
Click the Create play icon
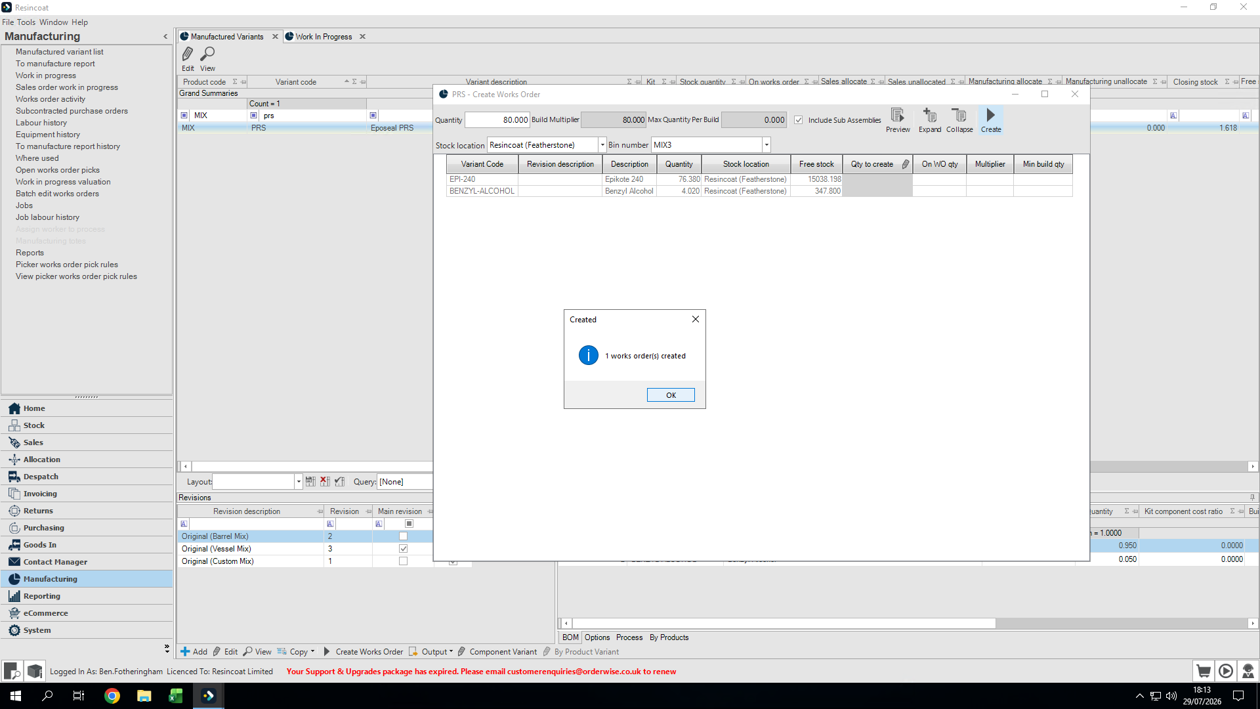[x=991, y=120]
